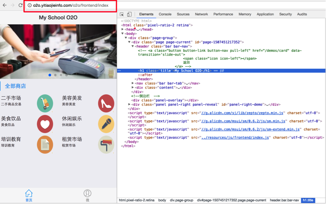Click div#page-1507451217352 breadcrumb
The width and height of the screenshot is (326, 204).
[x=231, y=200]
